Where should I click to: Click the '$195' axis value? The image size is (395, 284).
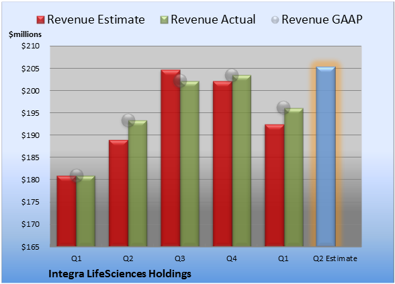pyautogui.click(x=30, y=113)
